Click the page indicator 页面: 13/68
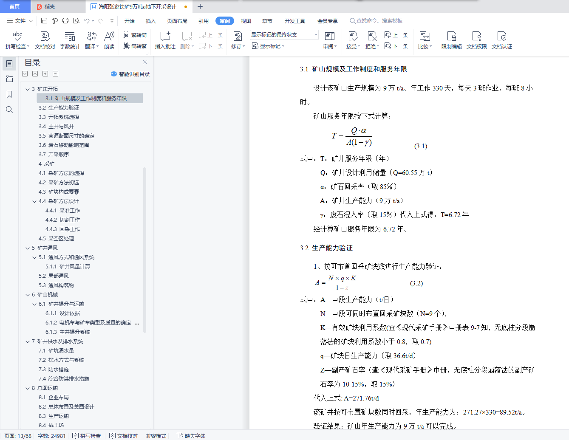569x440 pixels. coord(18,436)
